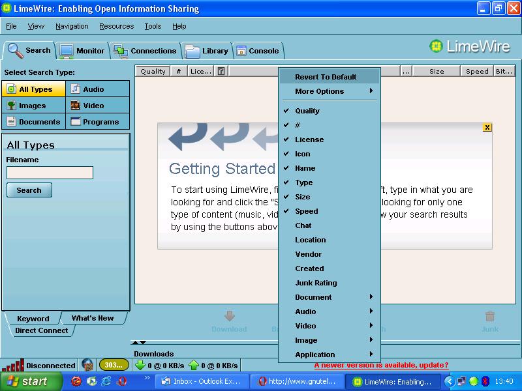Click the question mark column header icon
522x391 pixels.
point(221,71)
